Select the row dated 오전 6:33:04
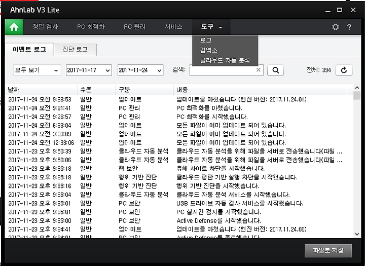Image resolution: width=365 pixels, height=267 pixels. click(x=179, y=125)
